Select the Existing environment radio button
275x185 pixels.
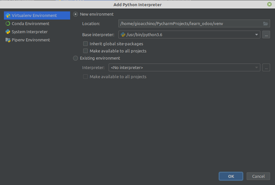(x=76, y=58)
